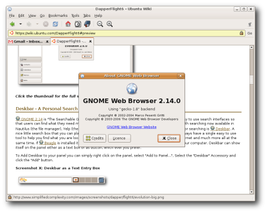The width and height of the screenshot is (267, 213).
Task: Close the DapperFlight6 tab
Action: (91, 41)
